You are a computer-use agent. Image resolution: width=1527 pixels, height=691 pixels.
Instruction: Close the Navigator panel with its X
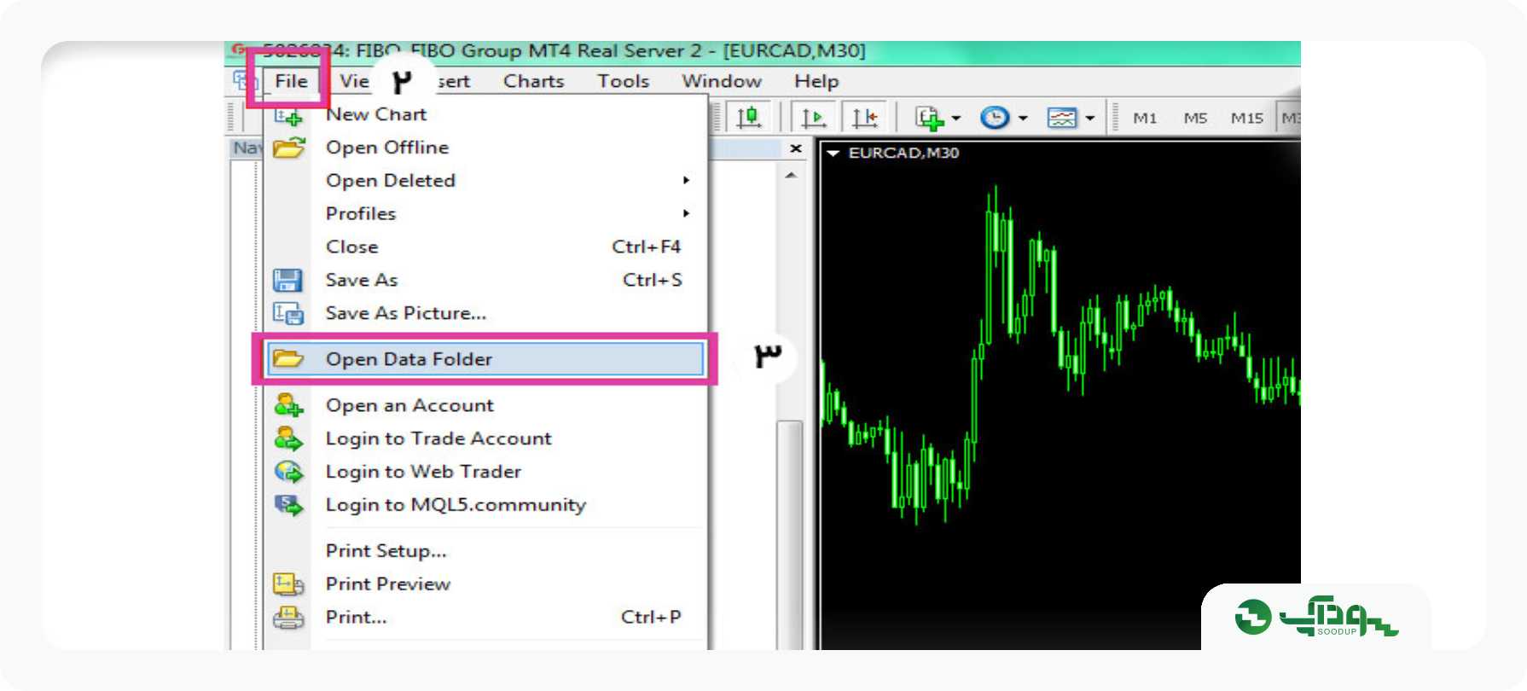796,148
